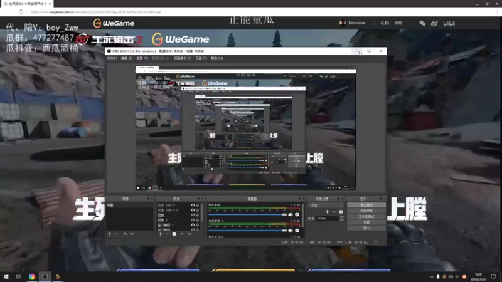Screen dimensions: 502x282
Task: Toggle visibility eye of image 2 source
Action: point(193,220)
